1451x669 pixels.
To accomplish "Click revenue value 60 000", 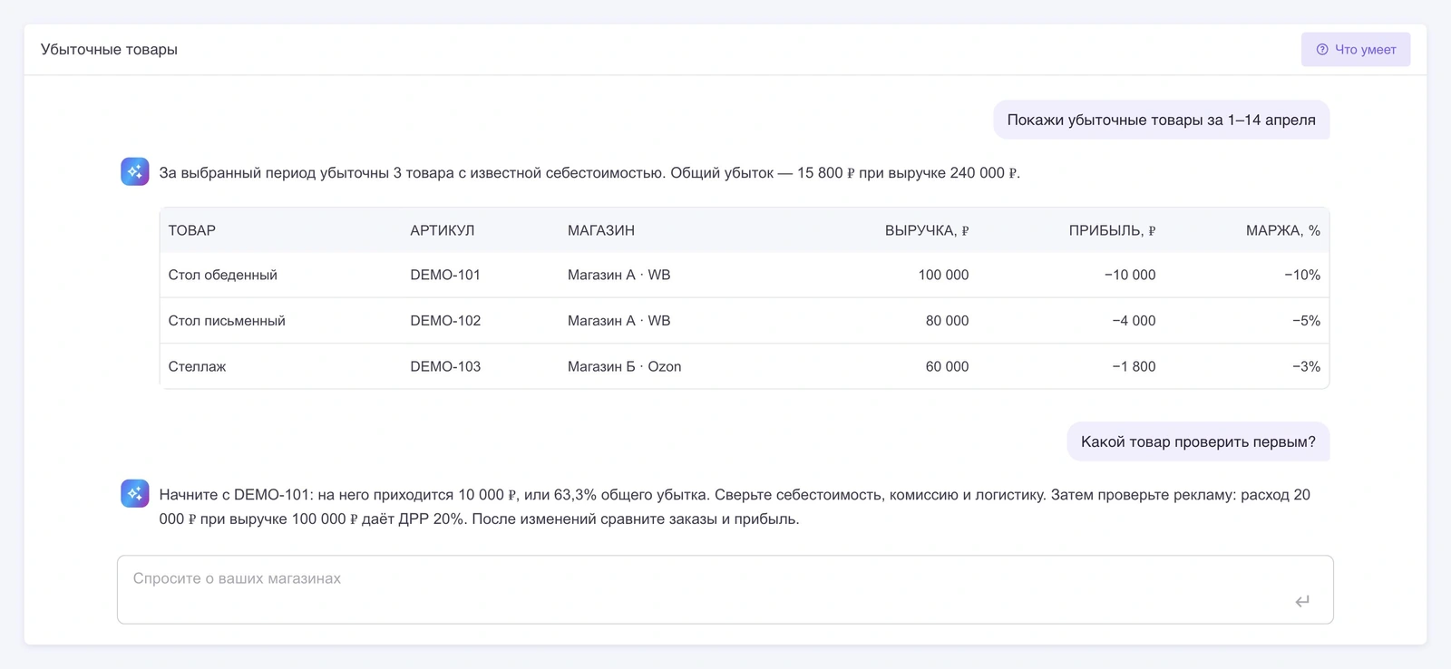I will (x=947, y=366).
